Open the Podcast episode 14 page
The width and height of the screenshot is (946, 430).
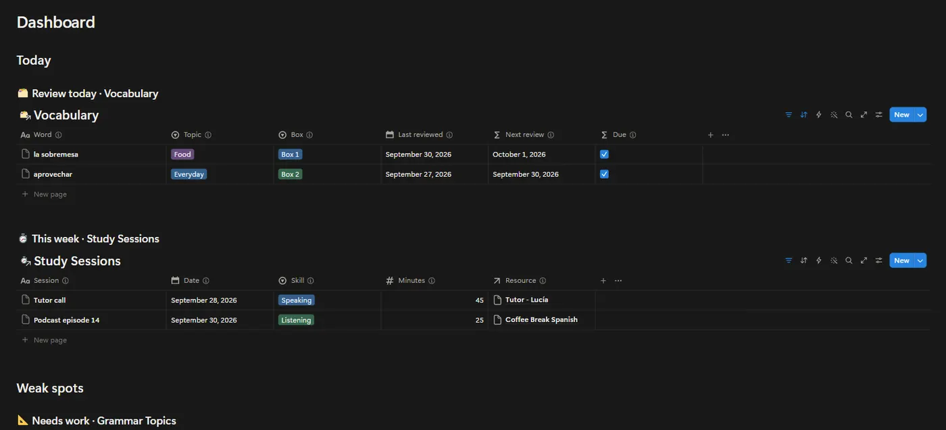[x=66, y=320]
